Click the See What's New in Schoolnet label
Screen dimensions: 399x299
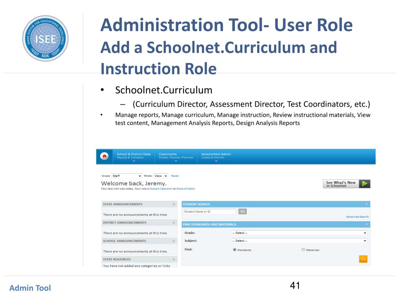tap(341, 184)
